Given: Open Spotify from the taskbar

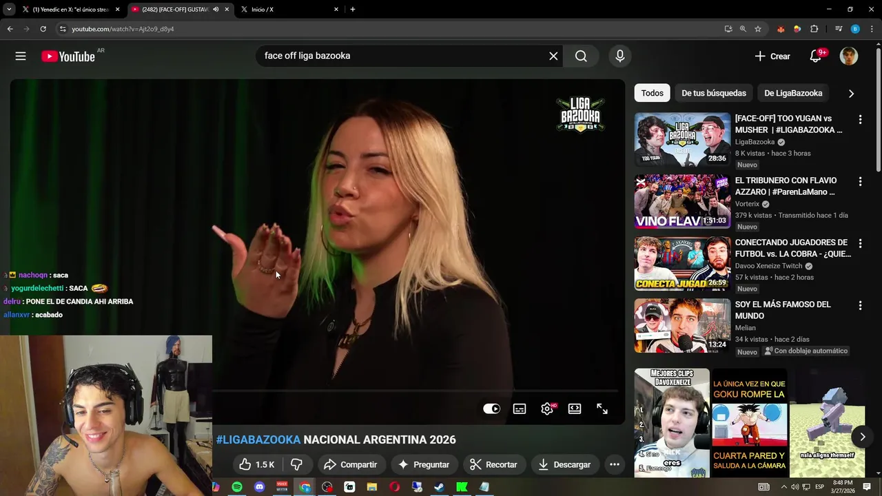Looking at the screenshot, I should click(x=237, y=487).
